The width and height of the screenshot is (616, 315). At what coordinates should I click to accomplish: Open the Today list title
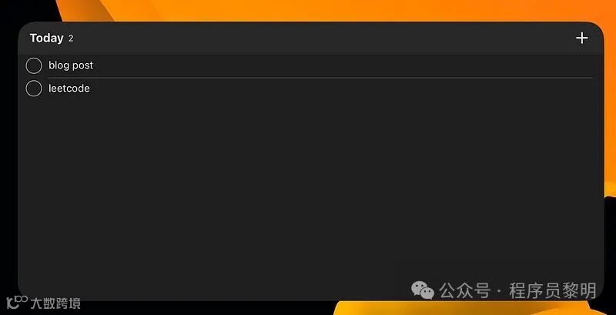[46, 38]
